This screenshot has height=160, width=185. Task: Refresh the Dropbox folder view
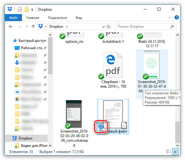(x=109, y=27)
